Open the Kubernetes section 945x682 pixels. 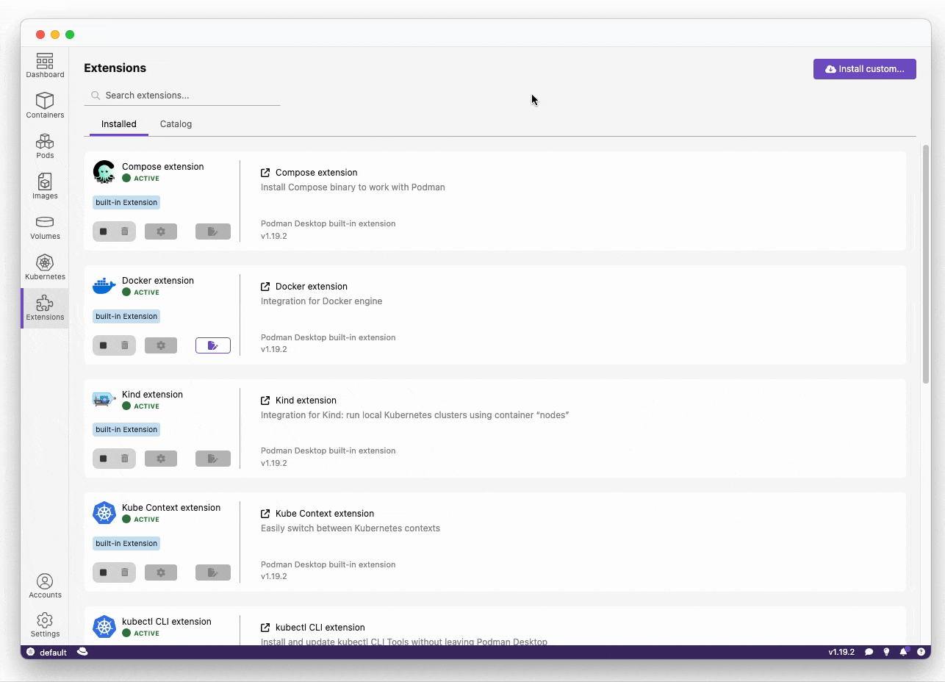(x=45, y=268)
